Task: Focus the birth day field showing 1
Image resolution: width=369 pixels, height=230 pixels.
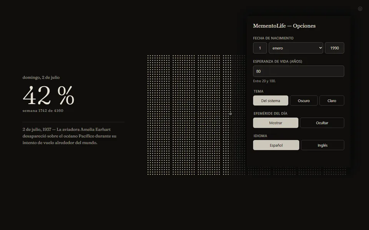Action: click(x=260, y=48)
